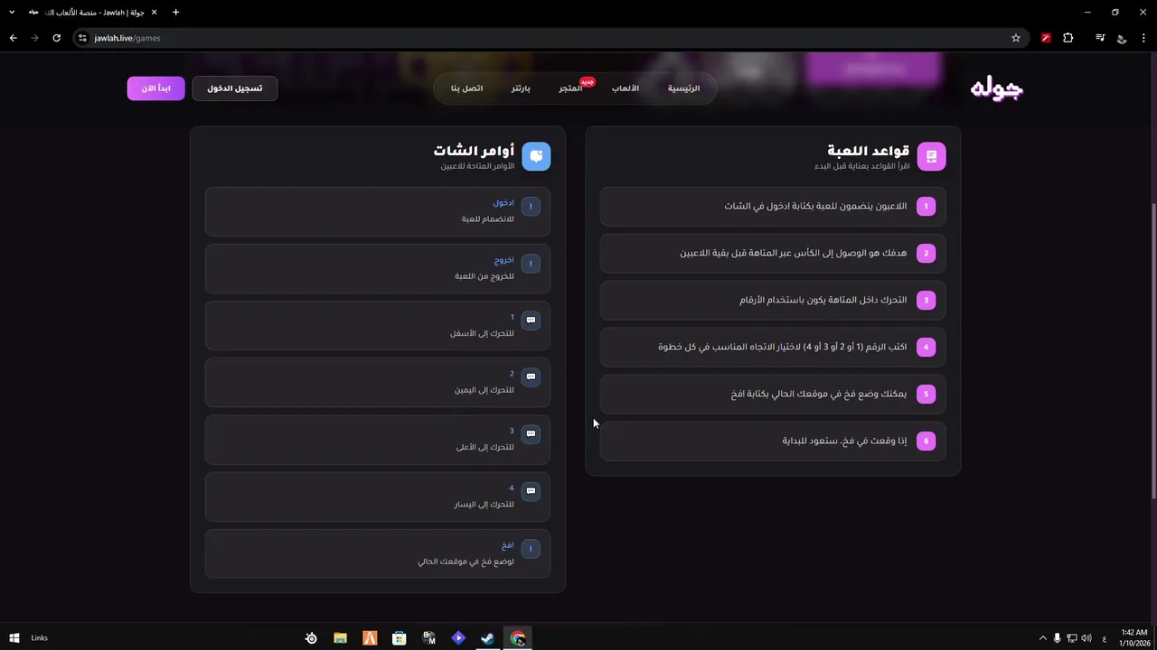
Task: Open the volume control in system tray
Action: (x=1086, y=638)
